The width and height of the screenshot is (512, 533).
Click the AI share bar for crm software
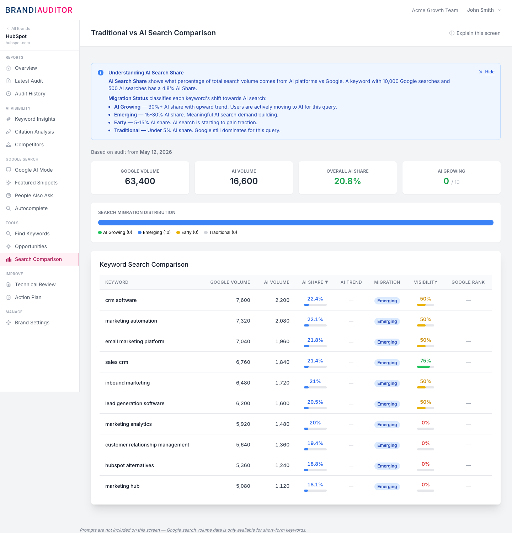(315, 305)
